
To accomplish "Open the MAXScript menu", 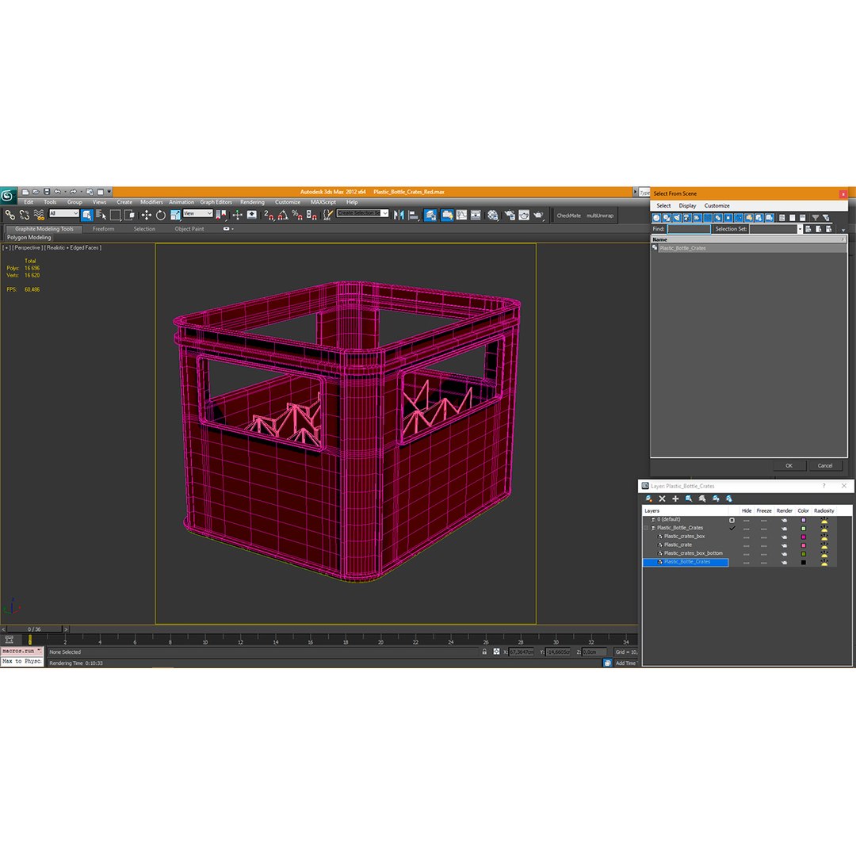I will point(323,202).
